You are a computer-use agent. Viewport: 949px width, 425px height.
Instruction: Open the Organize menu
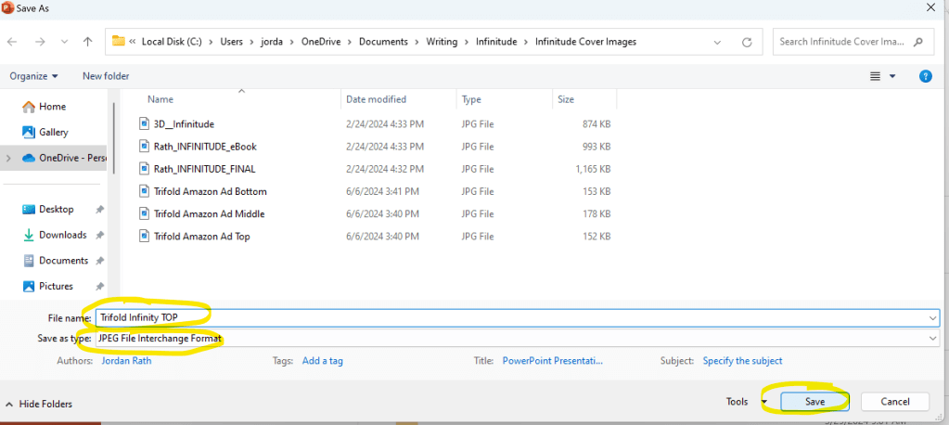point(33,76)
